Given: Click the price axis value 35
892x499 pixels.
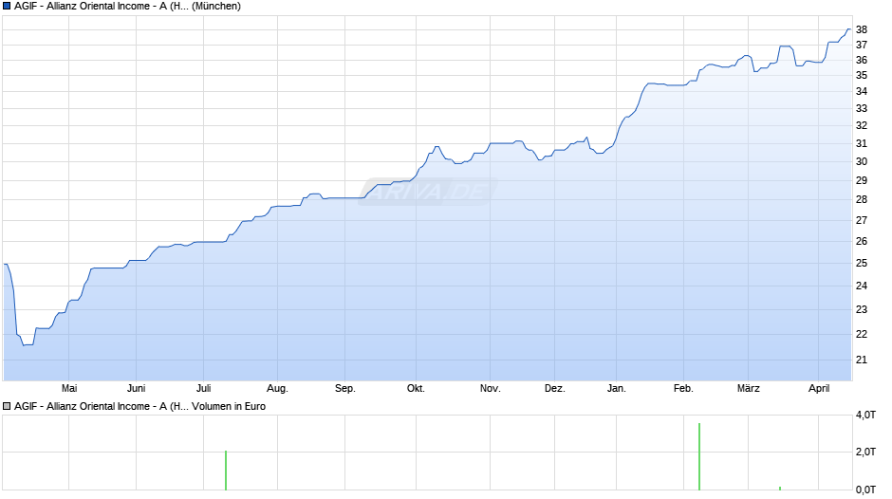Looking at the screenshot, I should coord(862,75).
